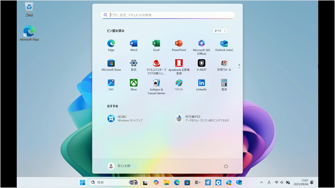Click the Windows Start button on taskbar

pos(82,182)
